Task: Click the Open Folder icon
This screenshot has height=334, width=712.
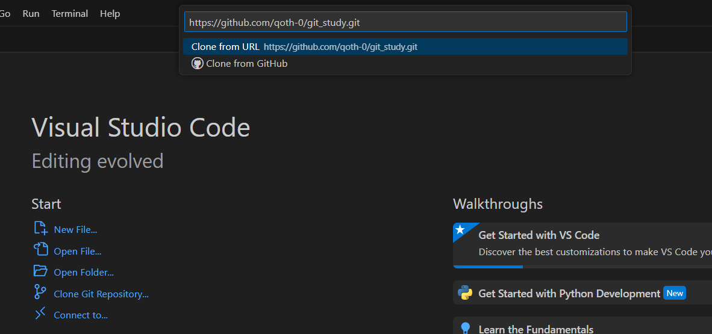Action: click(x=40, y=271)
